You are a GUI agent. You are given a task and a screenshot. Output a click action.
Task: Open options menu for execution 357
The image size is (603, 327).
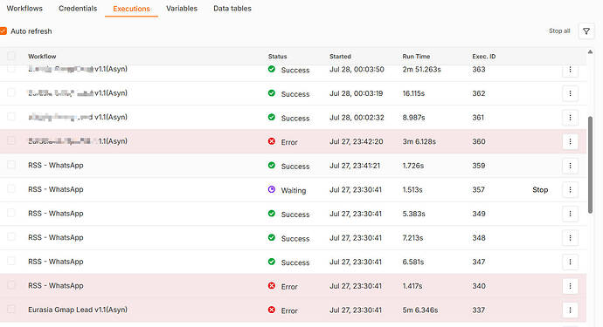pos(570,189)
